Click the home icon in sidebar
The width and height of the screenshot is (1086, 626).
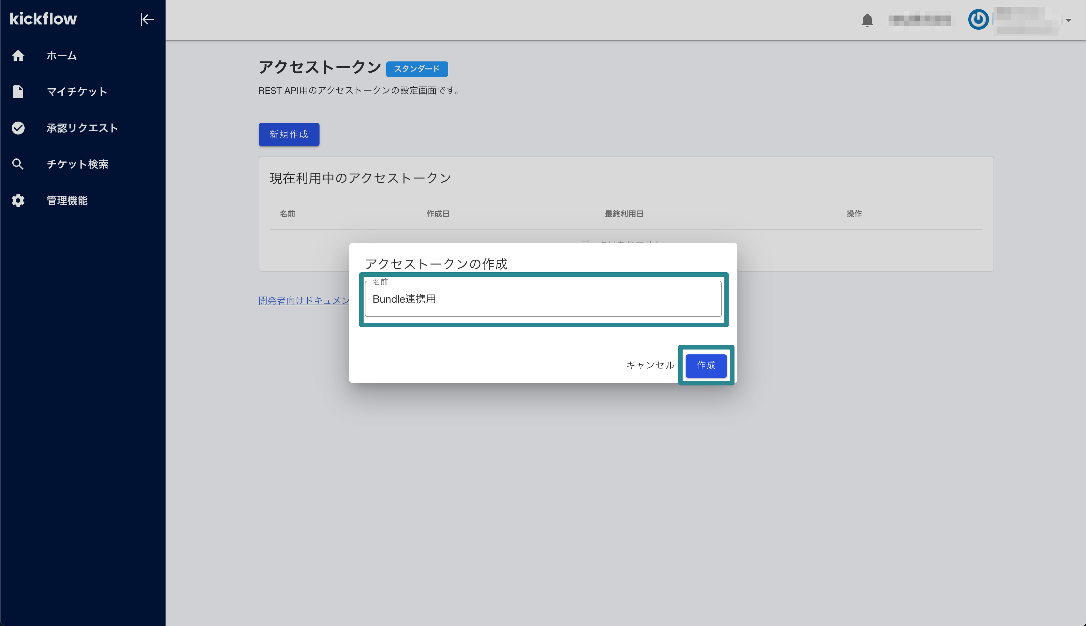pos(18,56)
